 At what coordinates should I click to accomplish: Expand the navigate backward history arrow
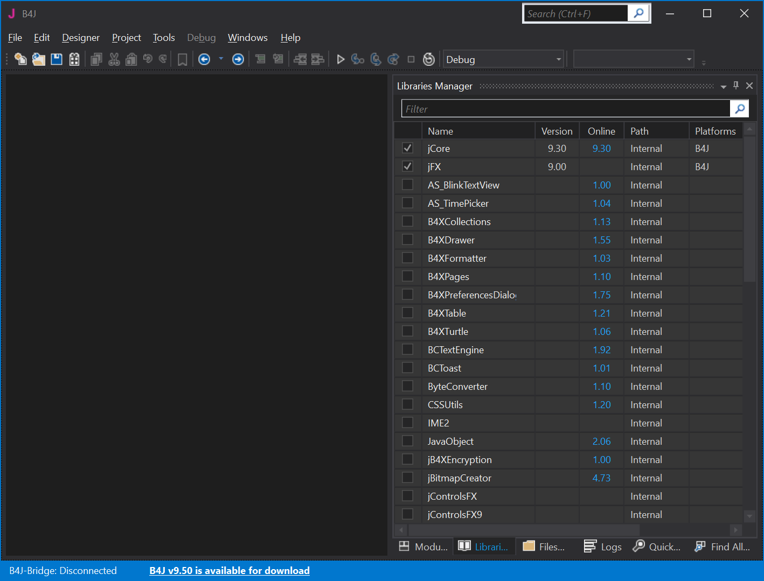(221, 59)
